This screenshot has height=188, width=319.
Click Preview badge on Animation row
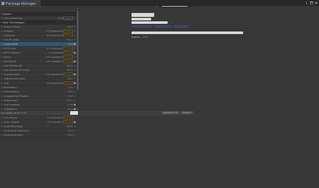click(x=68, y=31)
